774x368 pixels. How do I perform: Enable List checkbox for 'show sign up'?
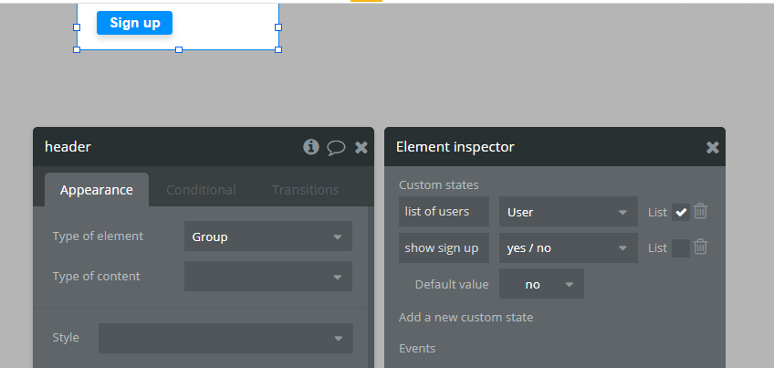681,247
